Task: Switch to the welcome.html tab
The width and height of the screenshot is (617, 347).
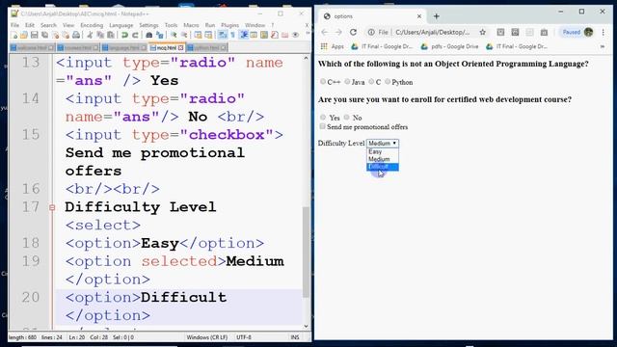Action: pos(32,47)
